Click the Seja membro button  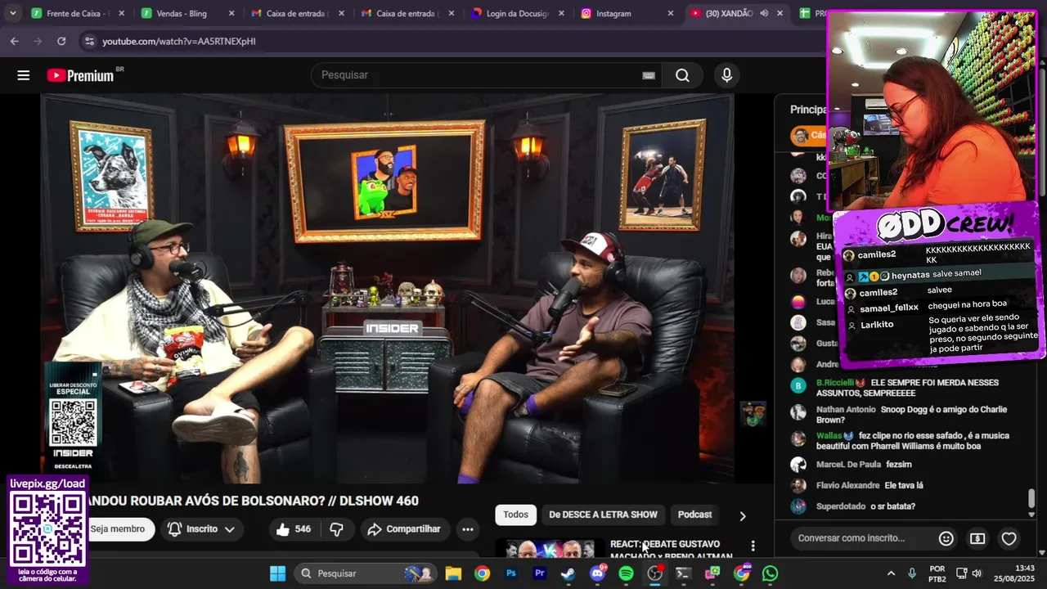coord(118,529)
